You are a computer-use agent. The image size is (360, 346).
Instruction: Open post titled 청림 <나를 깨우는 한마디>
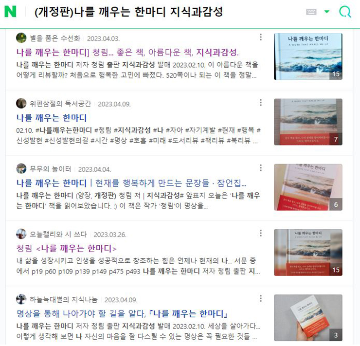pos(66,248)
